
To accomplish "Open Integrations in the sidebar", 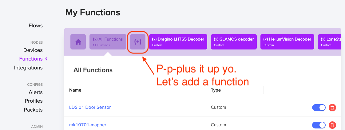I will pos(28,68).
